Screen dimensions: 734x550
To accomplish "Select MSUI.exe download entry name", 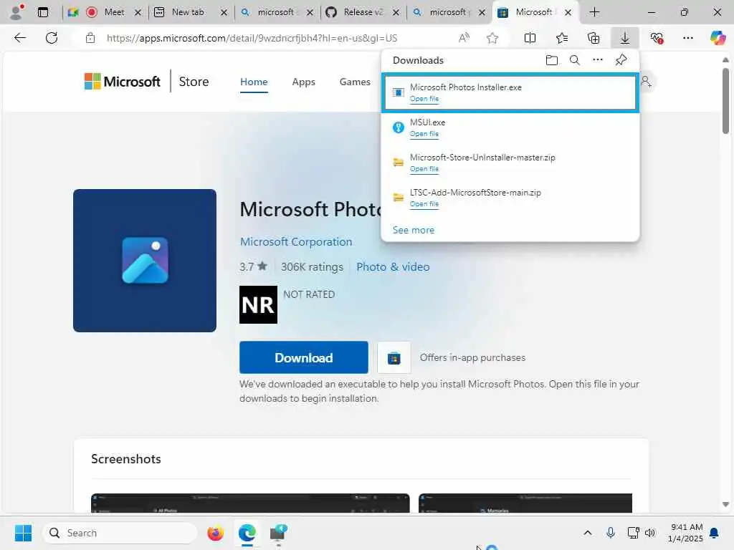I will pyautogui.click(x=427, y=122).
